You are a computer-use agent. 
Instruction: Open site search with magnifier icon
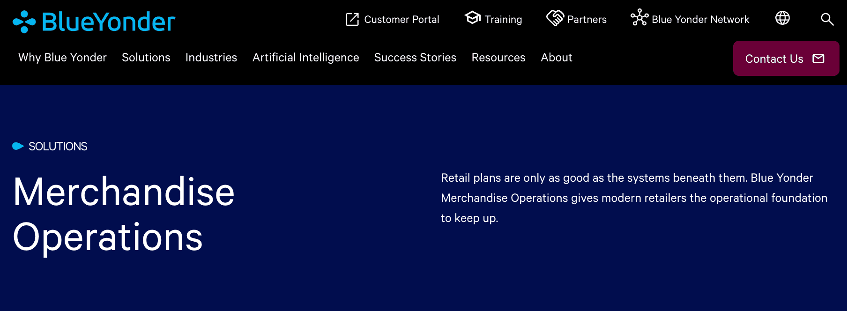coord(827,19)
